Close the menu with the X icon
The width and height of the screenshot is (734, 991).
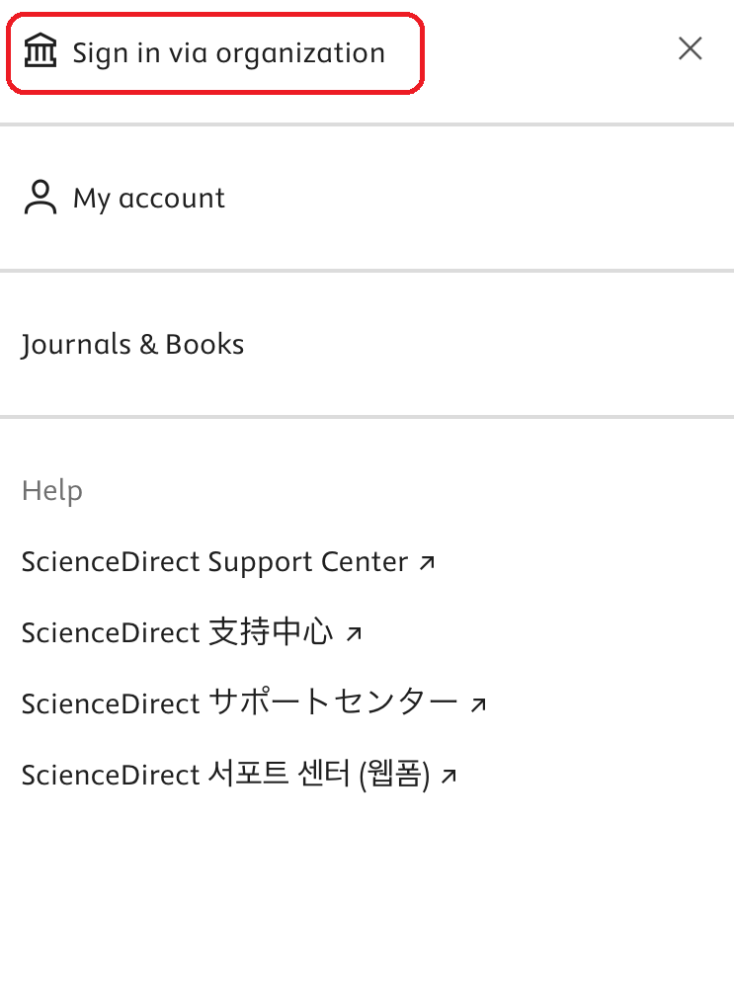click(x=690, y=48)
